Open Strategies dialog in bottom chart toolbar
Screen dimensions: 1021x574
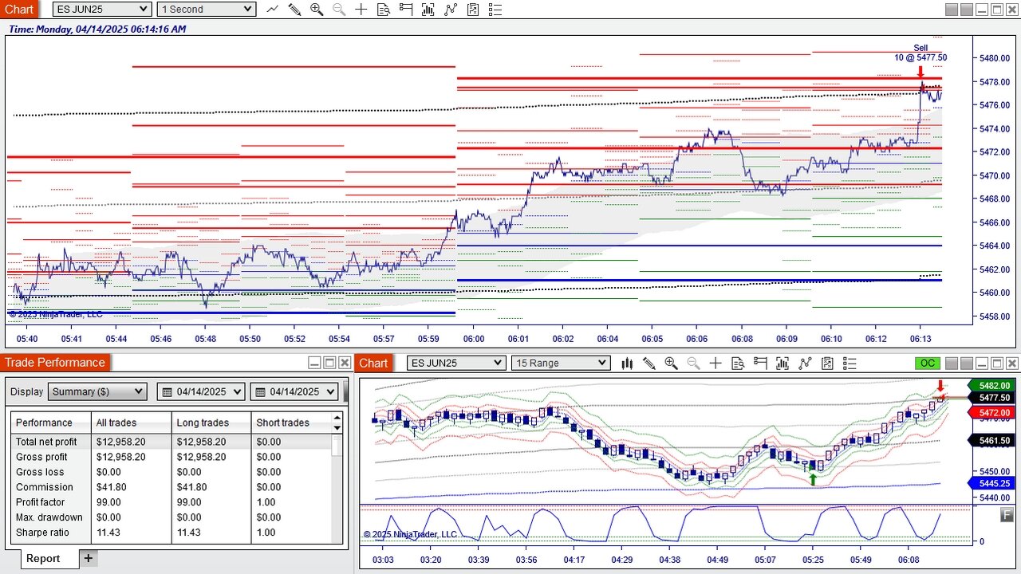[827, 364]
